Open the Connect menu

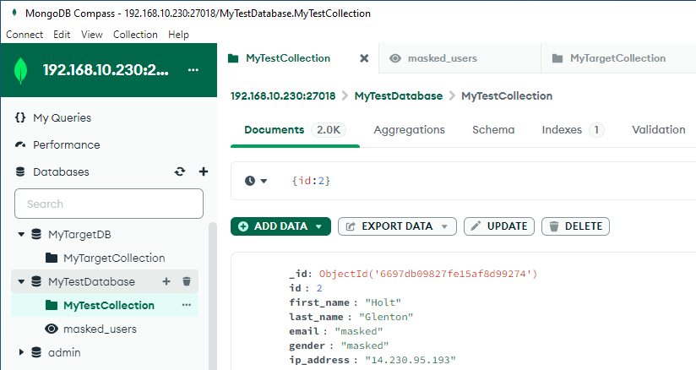point(24,35)
